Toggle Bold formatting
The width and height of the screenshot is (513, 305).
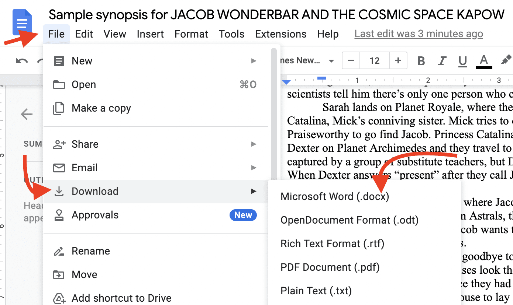(421, 61)
